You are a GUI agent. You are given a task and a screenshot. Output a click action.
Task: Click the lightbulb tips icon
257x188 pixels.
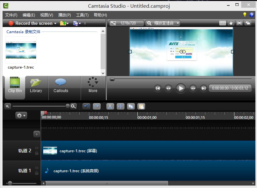pyautogui.click(x=245, y=15)
